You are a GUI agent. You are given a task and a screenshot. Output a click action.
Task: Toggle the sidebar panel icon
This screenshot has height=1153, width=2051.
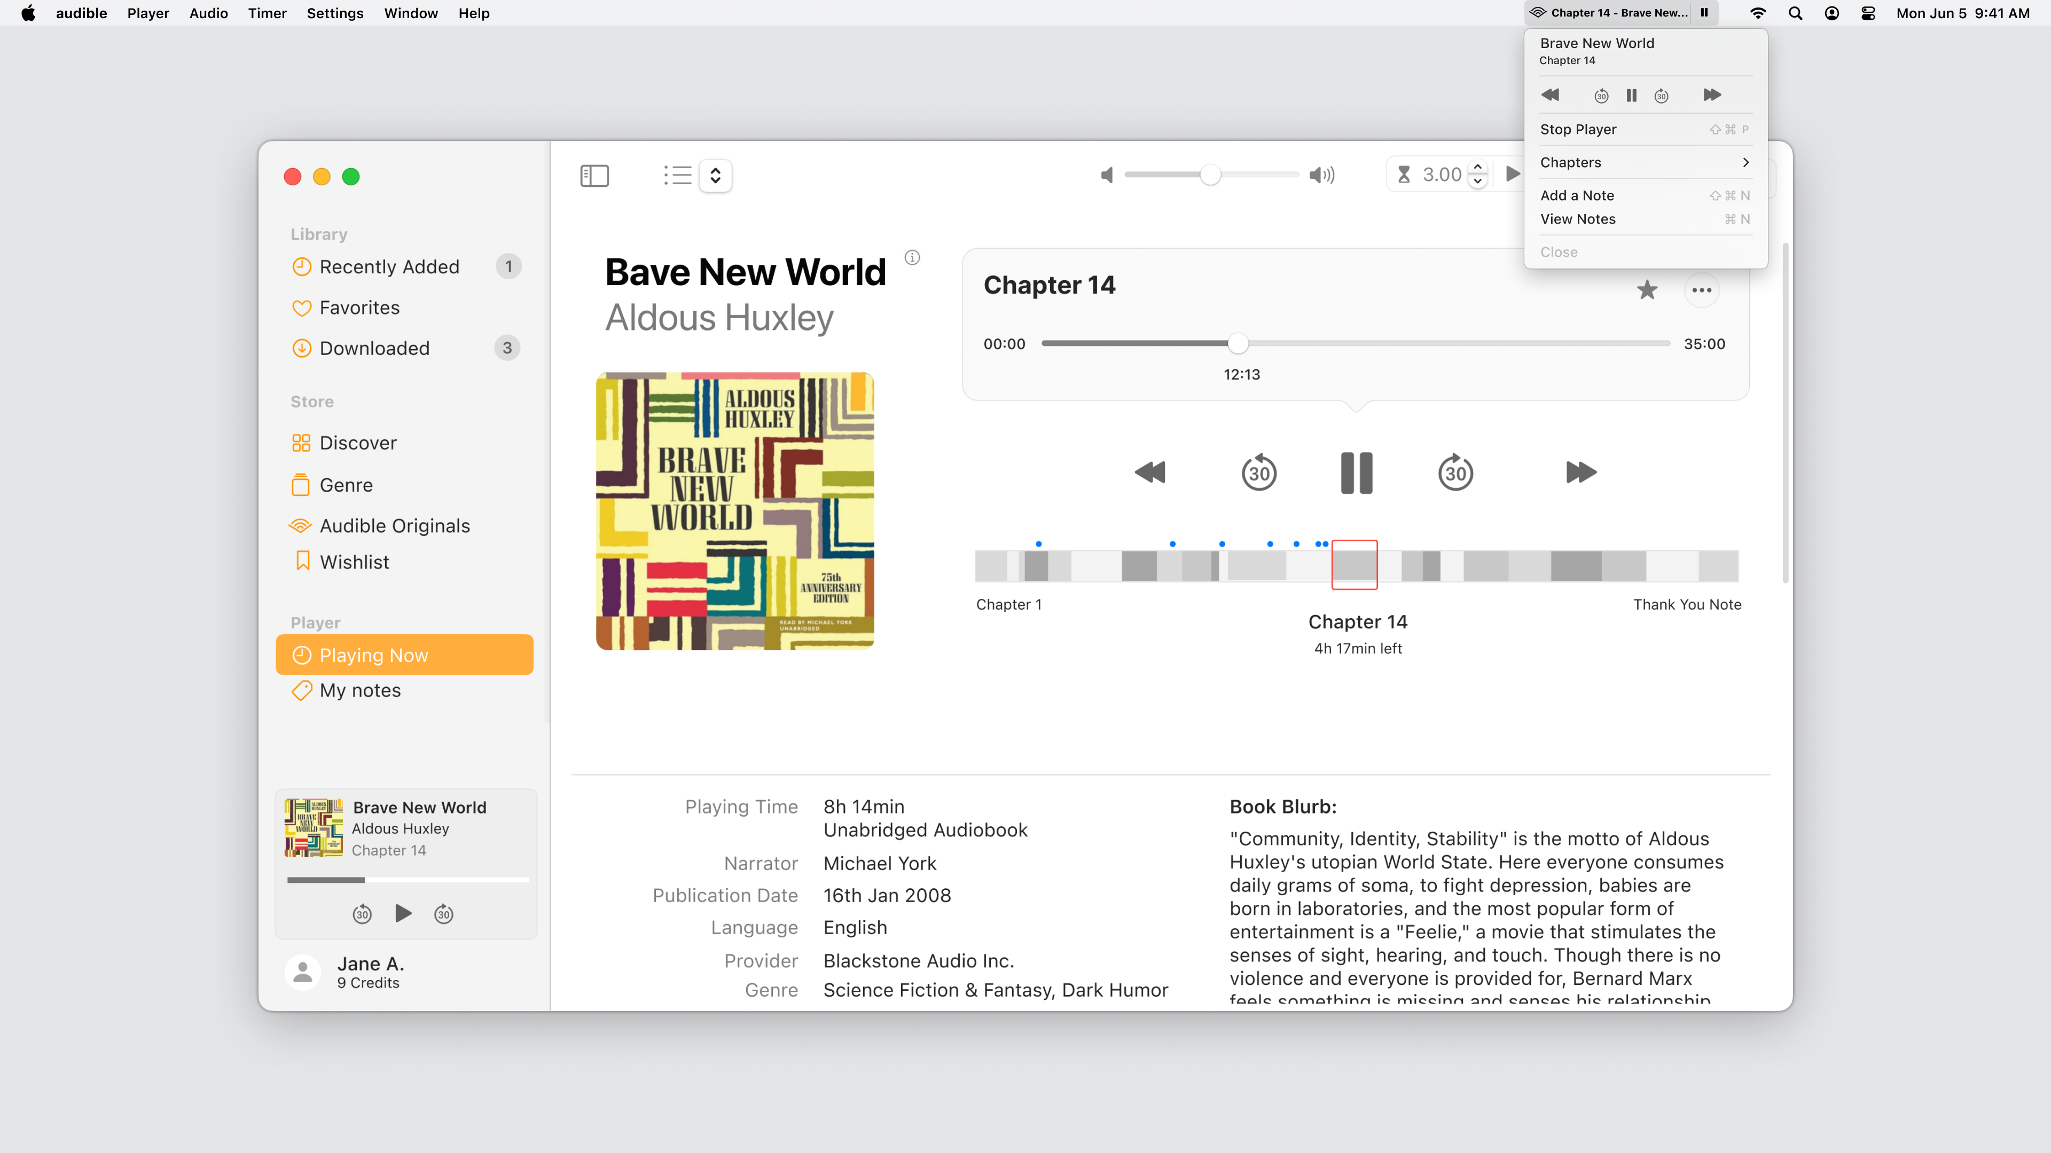pos(594,175)
